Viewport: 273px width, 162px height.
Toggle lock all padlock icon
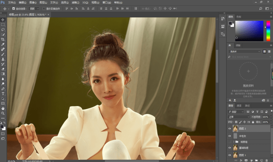pyautogui.click(x=253, y=122)
